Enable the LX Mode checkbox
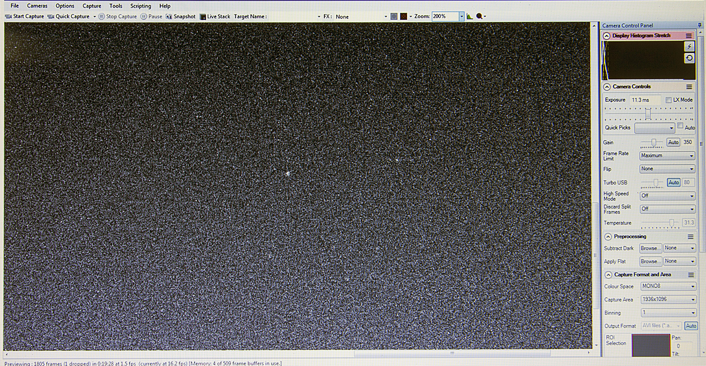706x366 pixels. (x=668, y=100)
